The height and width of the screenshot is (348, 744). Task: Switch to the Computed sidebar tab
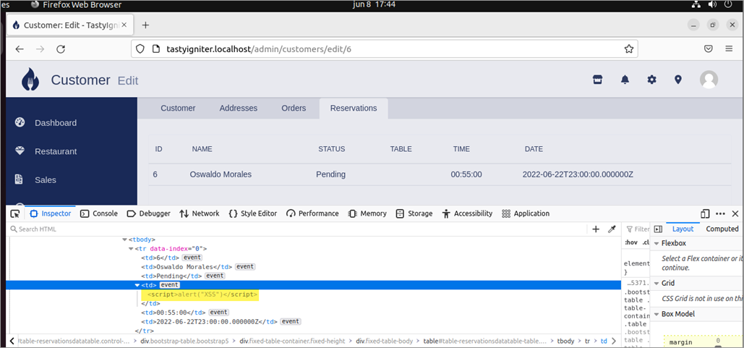[x=722, y=229]
